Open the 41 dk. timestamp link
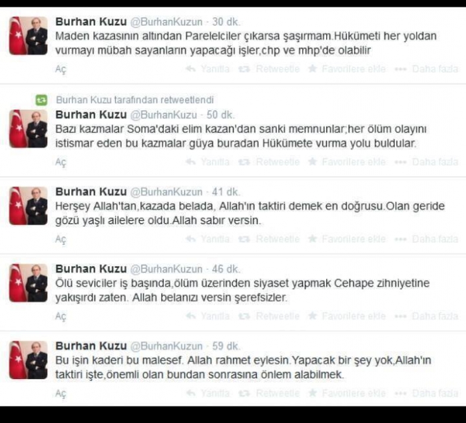 tap(226, 192)
